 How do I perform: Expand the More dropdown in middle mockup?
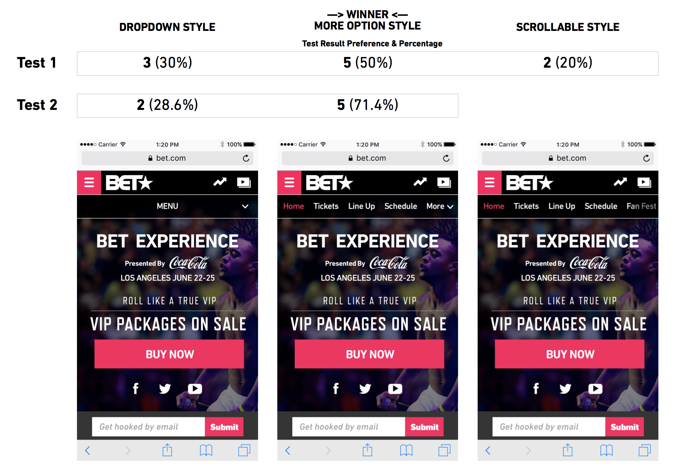coord(440,206)
